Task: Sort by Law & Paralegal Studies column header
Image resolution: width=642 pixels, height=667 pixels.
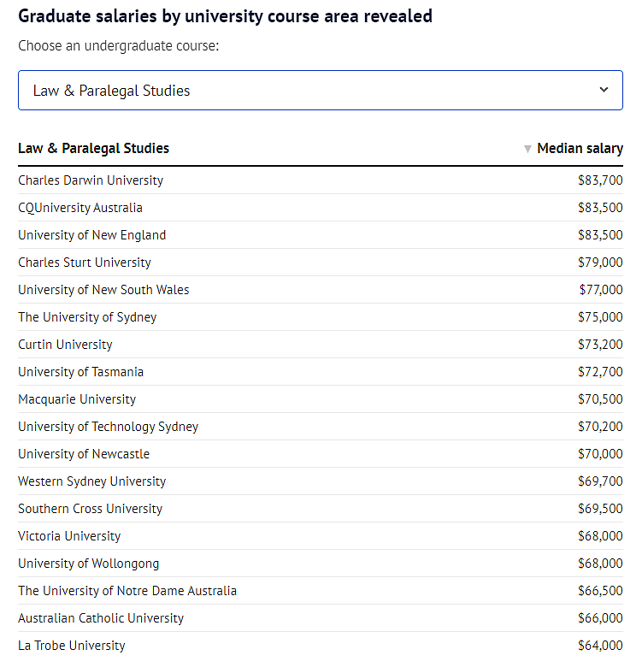Action: point(93,148)
